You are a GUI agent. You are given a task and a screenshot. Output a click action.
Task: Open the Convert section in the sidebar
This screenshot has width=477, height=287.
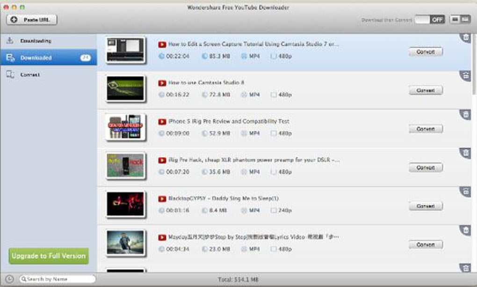tap(49, 74)
